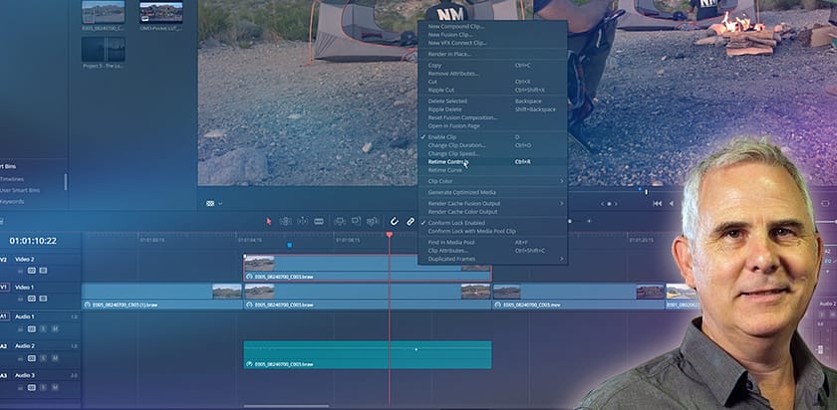Select Retime Curve menu item
This screenshot has width=837, height=410.
coord(491,170)
